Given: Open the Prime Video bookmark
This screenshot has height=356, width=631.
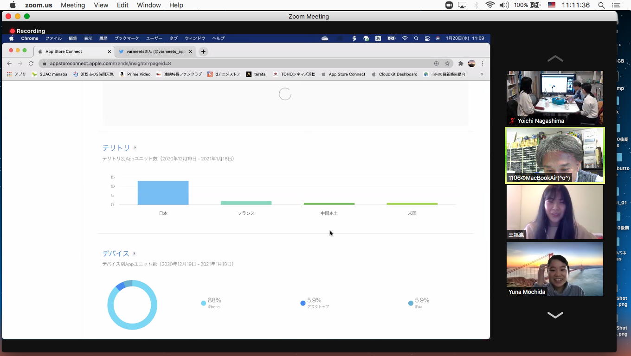Looking at the screenshot, I should click(x=135, y=74).
